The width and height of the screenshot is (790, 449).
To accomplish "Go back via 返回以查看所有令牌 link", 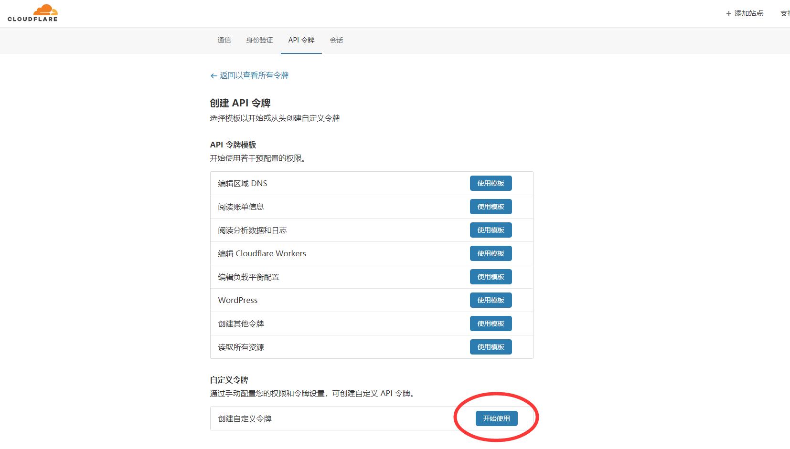I will [x=254, y=75].
